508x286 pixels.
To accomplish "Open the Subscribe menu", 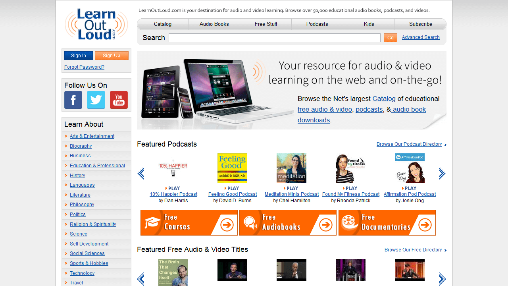I will pos(421,24).
